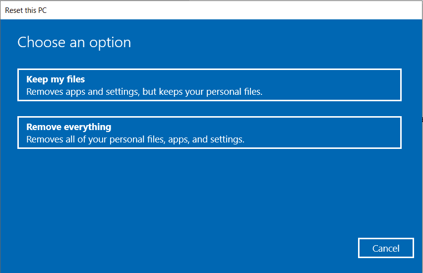The height and width of the screenshot is (273, 423).
Task: Select the option that keeps personal files
Action: coord(209,85)
